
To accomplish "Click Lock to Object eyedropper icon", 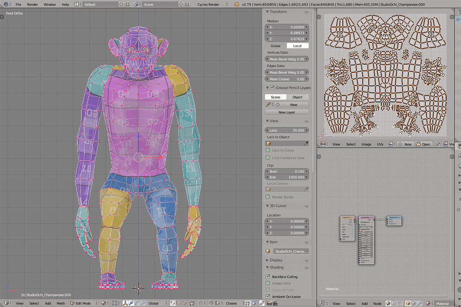I will tap(306, 143).
